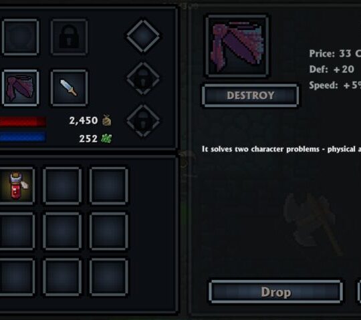The image size is (361, 320).
Task: Select the empty top-right inventory slot
Action: [109, 186]
